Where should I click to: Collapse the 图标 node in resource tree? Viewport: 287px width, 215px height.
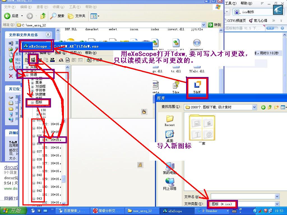click(x=33, y=102)
